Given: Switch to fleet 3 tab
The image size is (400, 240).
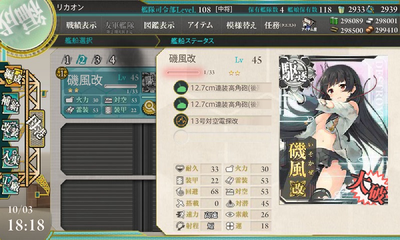Looking at the screenshot, I should pyautogui.click(x=97, y=60).
